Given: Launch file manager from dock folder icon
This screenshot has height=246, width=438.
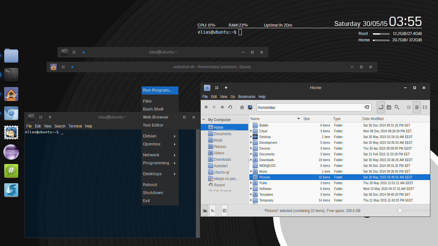Looking at the screenshot, I should click(11, 56).
